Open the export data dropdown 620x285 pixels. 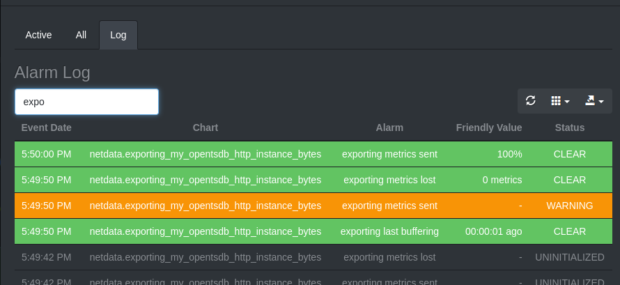click(594, 101)
